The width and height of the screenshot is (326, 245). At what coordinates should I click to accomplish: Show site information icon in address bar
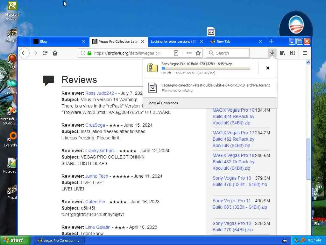coord(83,53)
